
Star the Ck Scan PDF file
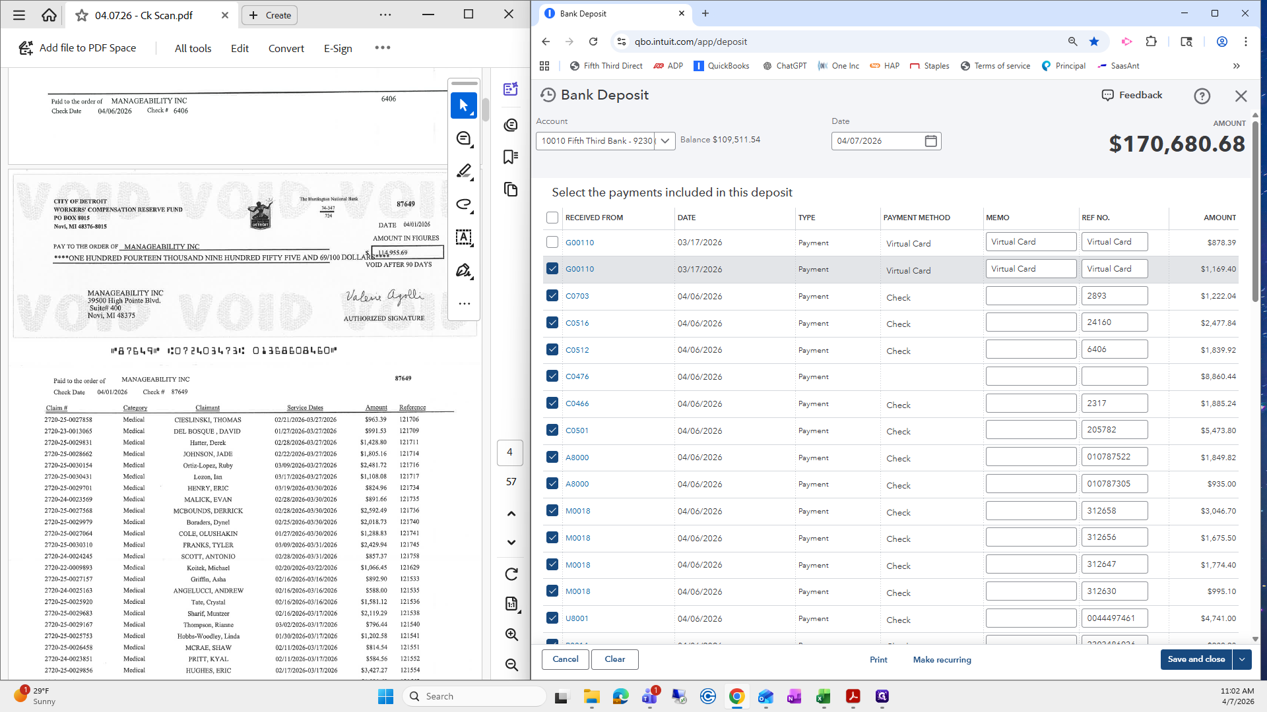coord(82,15)
